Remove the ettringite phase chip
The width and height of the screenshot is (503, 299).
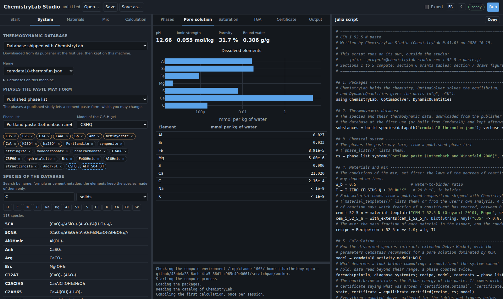[x=30, y=151]
